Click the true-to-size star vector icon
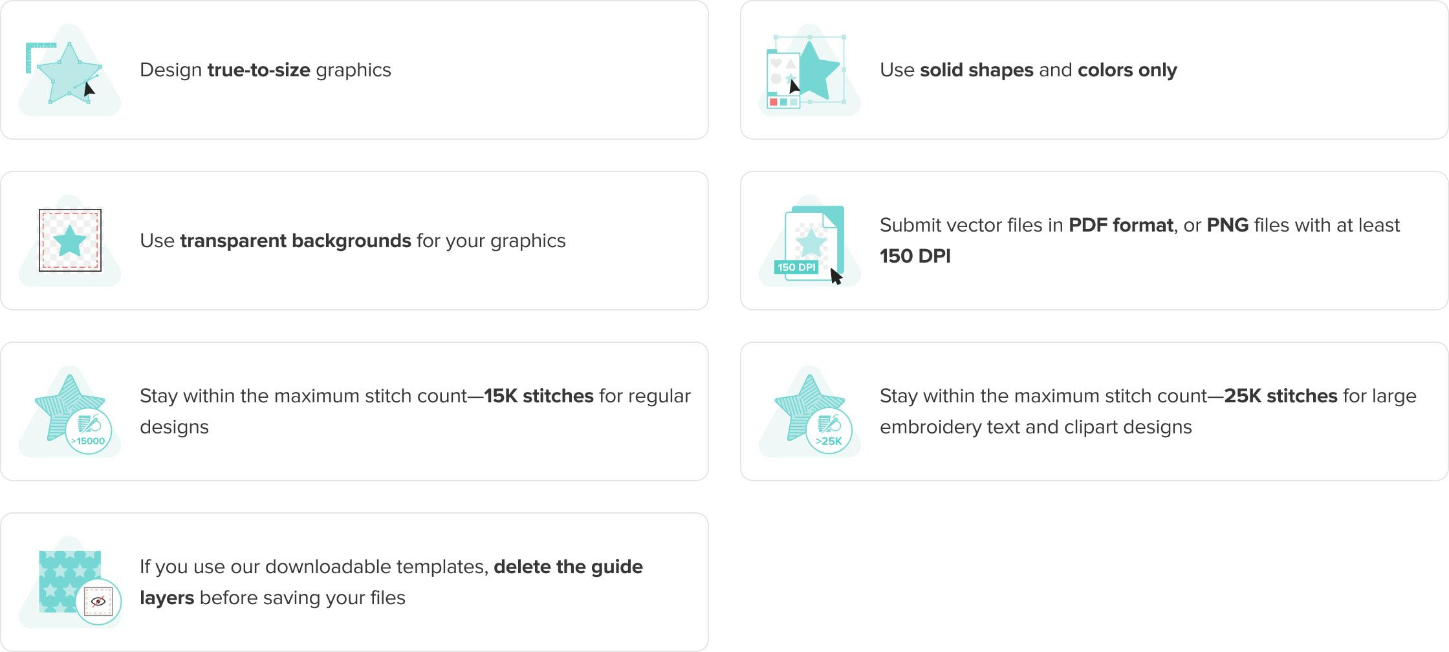 coord(69,70)
